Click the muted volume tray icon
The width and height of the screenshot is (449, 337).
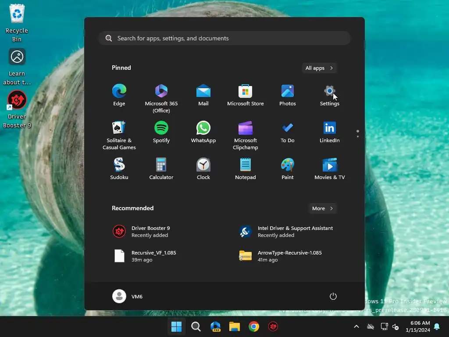pos(396,326)
